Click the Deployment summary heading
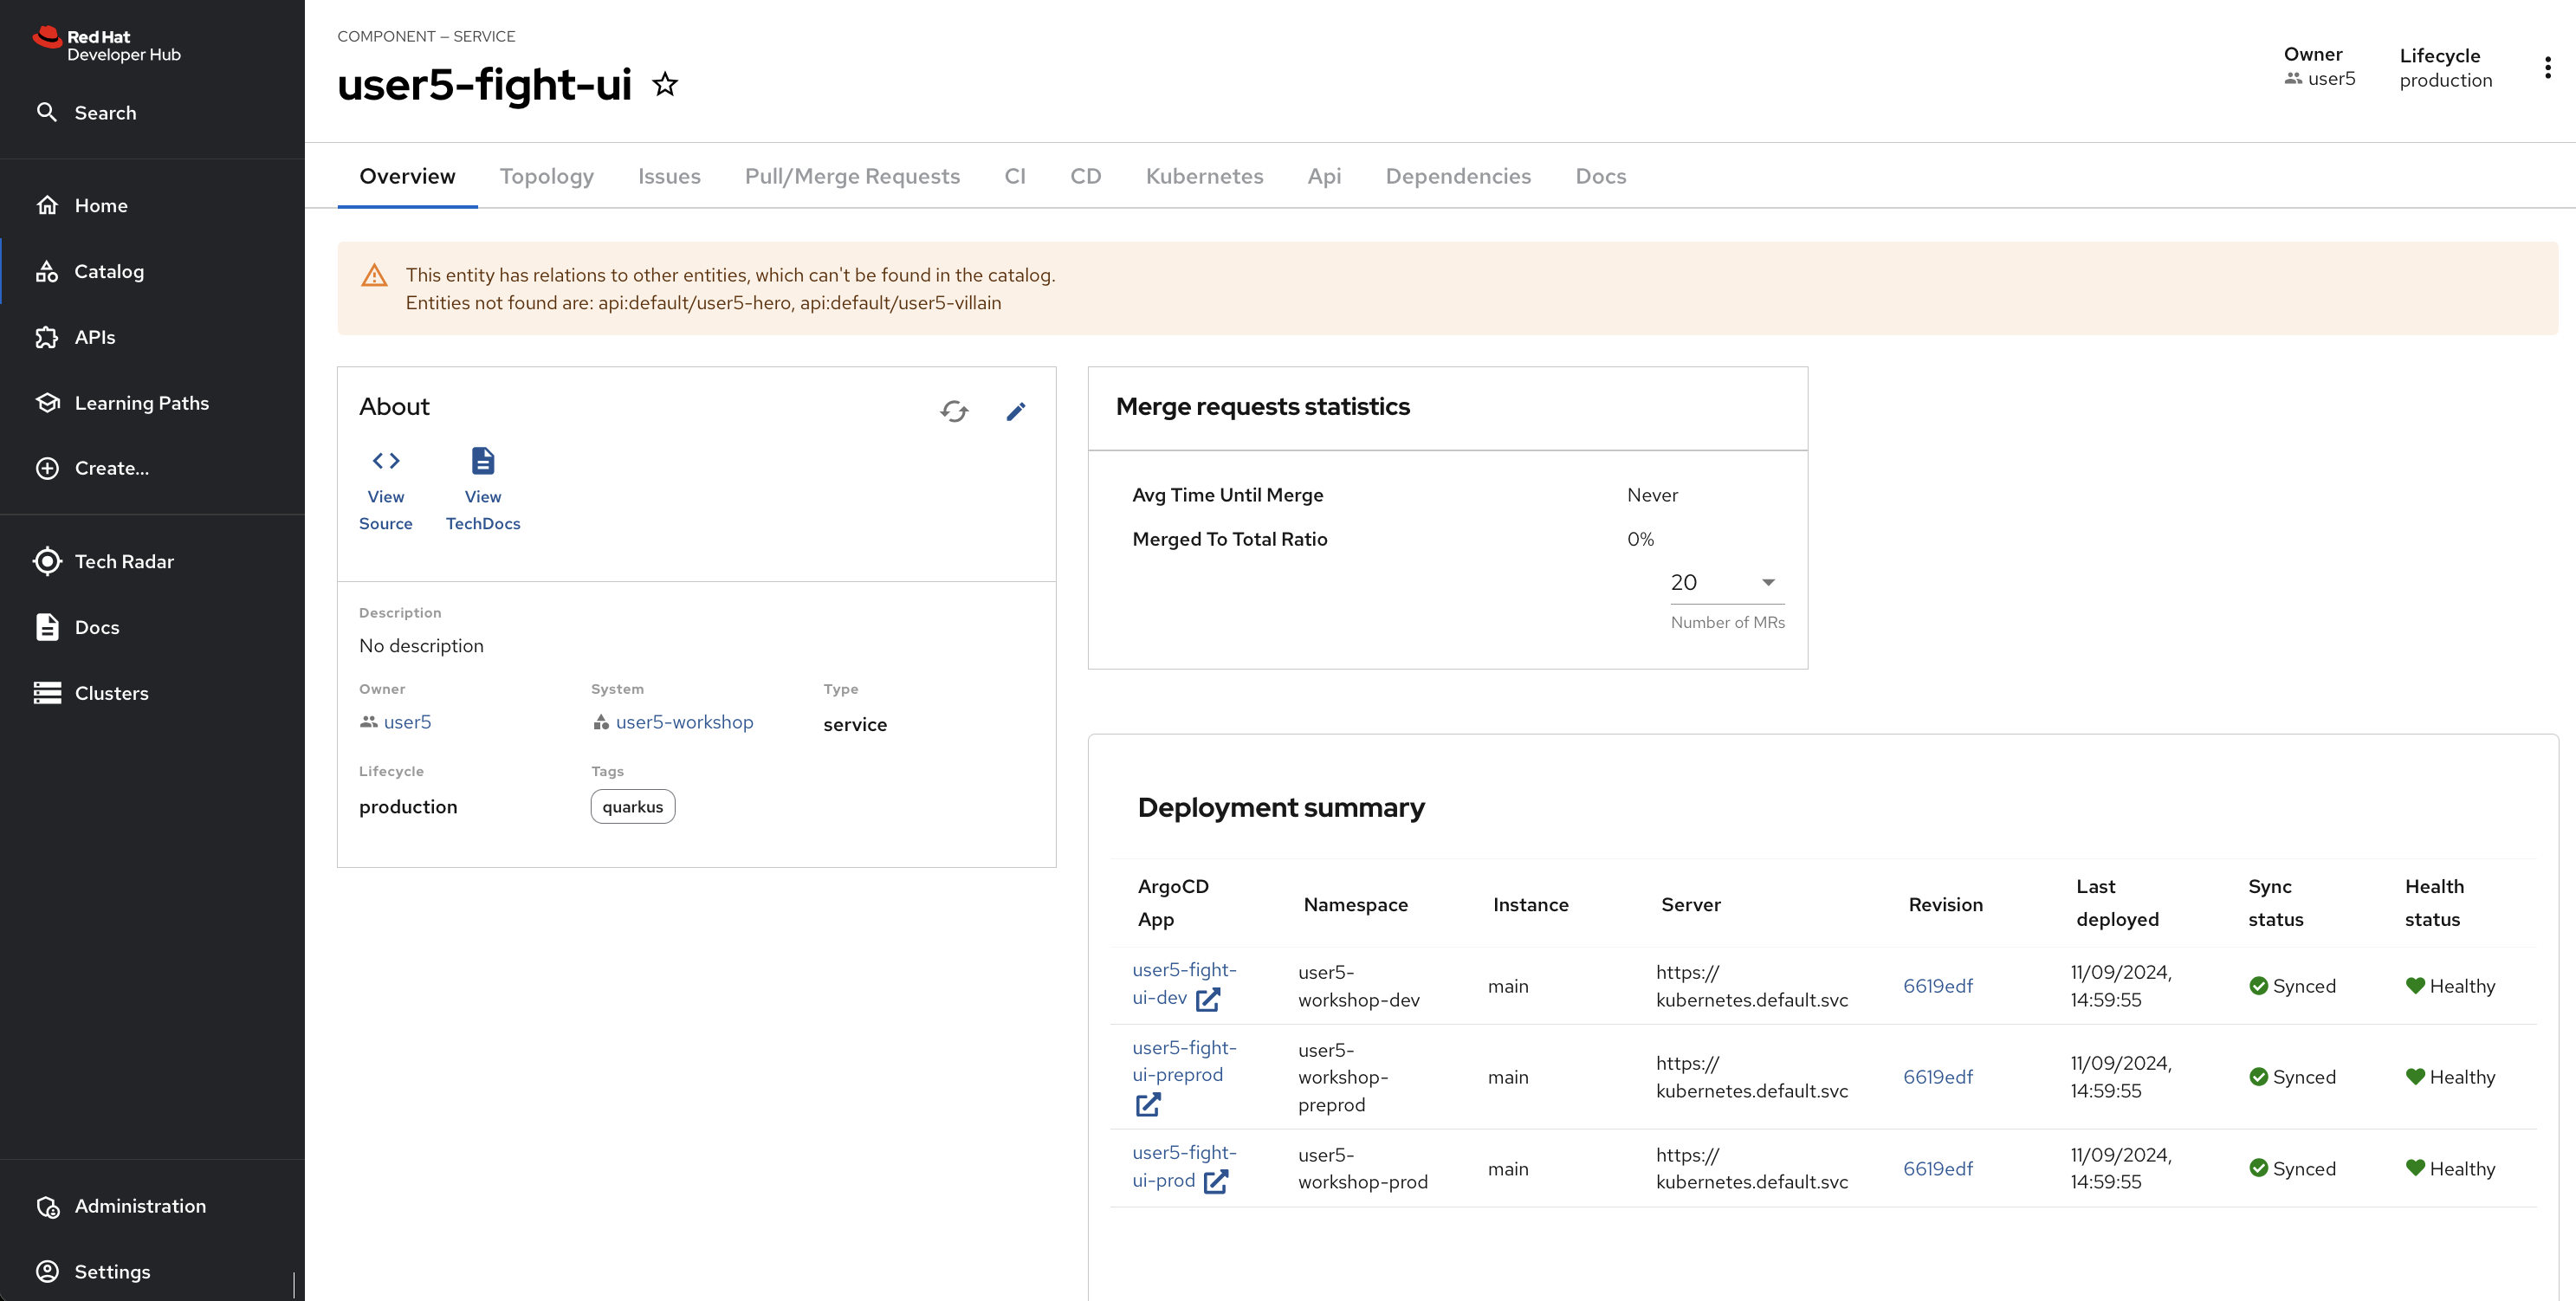The image size is (2576, 1301). tap(1281, 807)
